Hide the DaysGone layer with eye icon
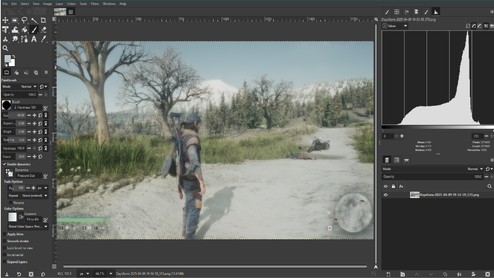 pyautogui.click(x=385, y=195)
